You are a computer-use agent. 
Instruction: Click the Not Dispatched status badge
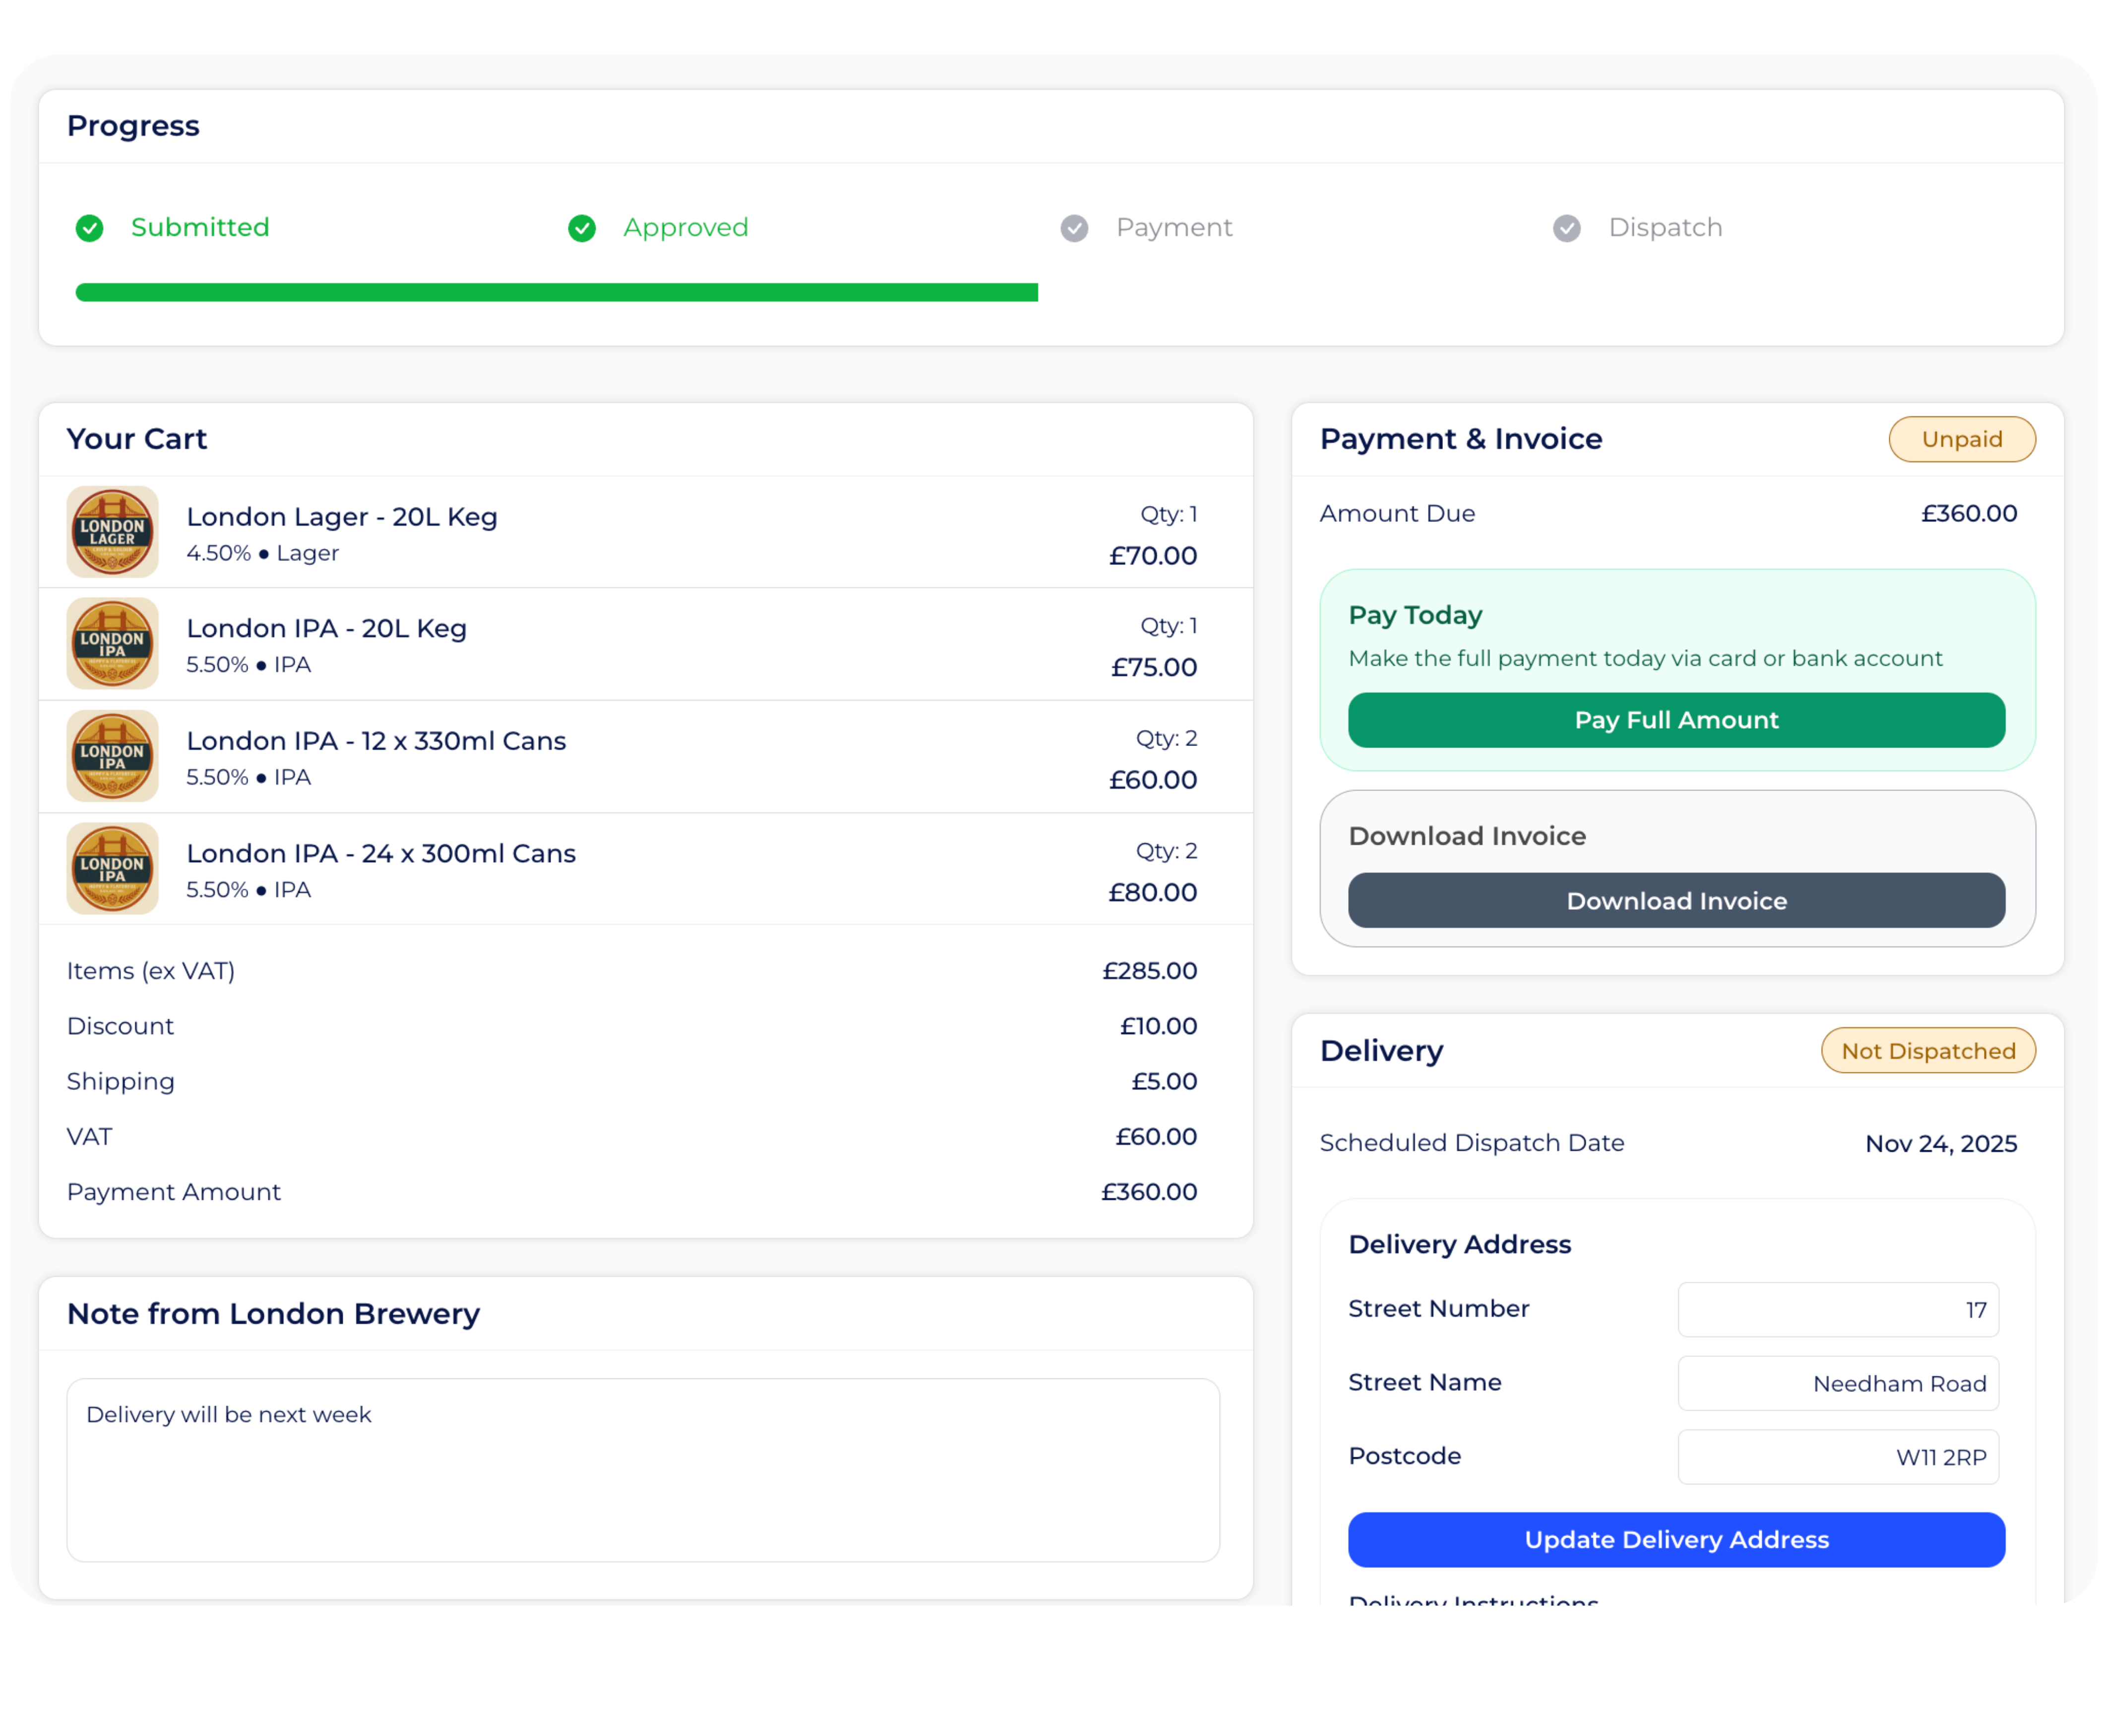[1928, 1050]
